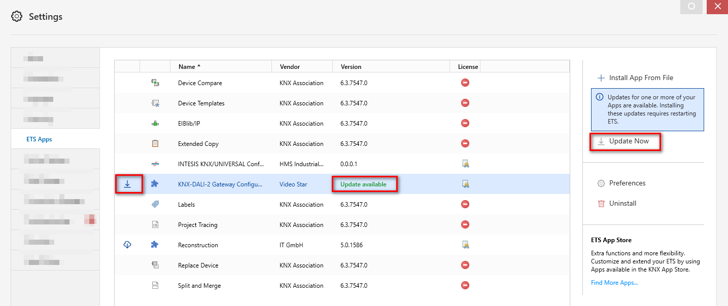Click the Extended Copy app icon
728x306 pixels.
point(155,143)
